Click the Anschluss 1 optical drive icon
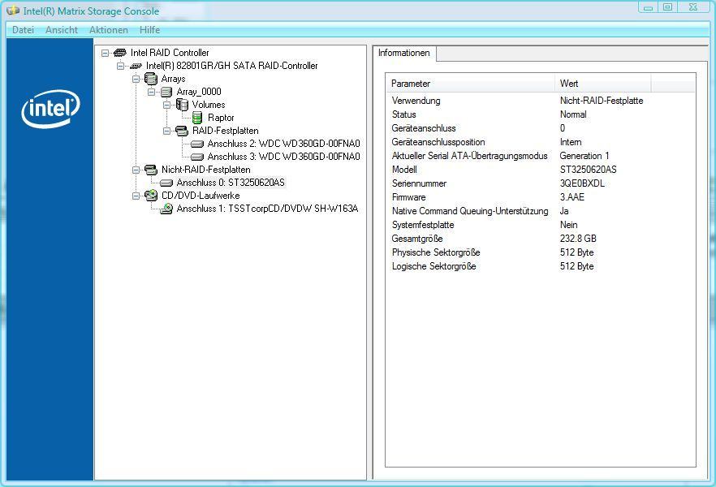Screen dimensions: 716x487 [x=166, y=209]
